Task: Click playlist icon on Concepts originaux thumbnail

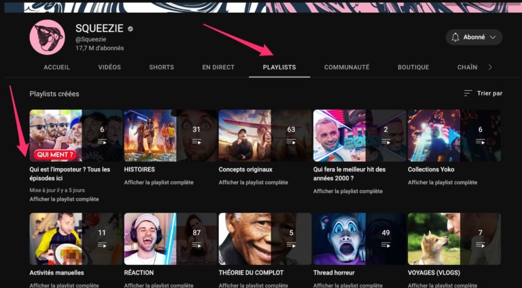Action: (291, 142)
